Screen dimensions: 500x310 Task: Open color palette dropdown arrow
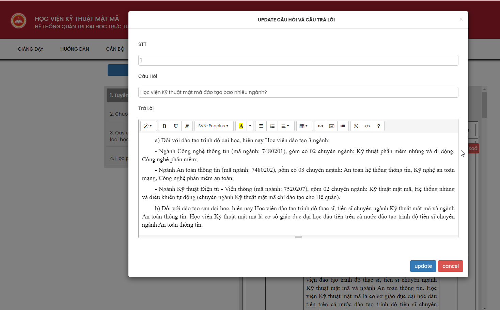coord(250,126)
